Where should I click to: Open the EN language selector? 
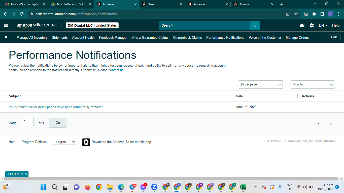(323, 25)
